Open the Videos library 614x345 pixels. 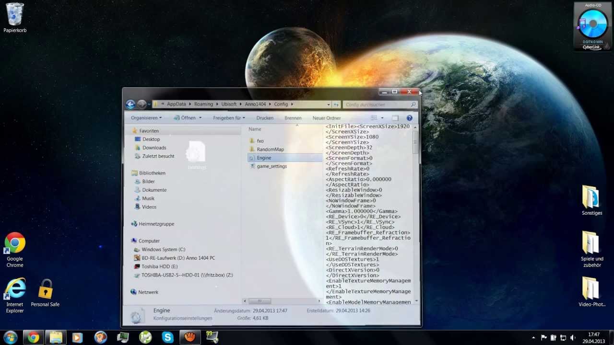click(149, 207)
